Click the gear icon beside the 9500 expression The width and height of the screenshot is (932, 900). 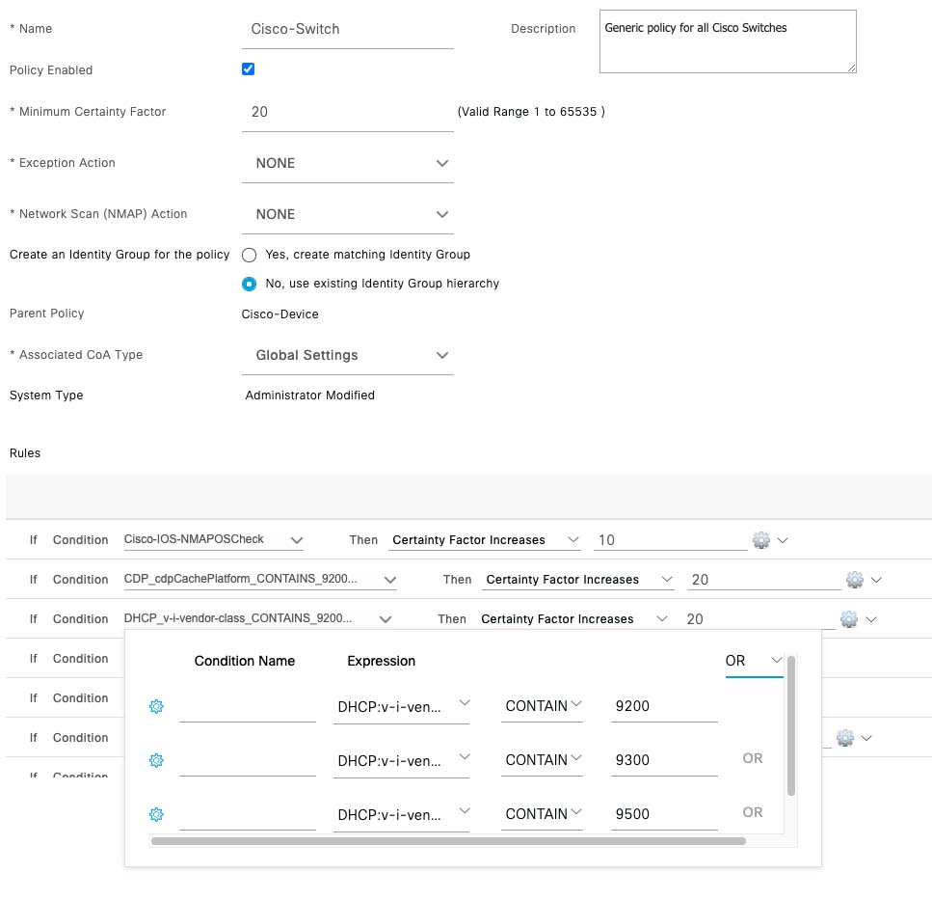(x=156, y=814)
